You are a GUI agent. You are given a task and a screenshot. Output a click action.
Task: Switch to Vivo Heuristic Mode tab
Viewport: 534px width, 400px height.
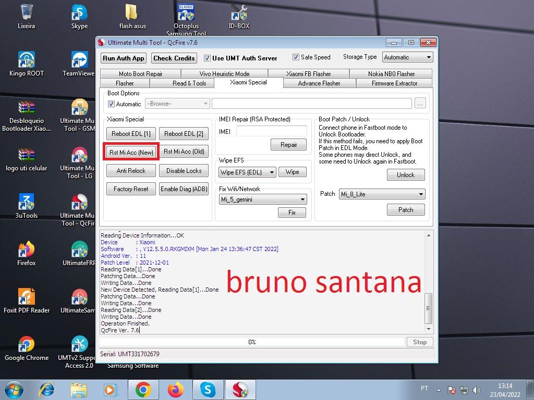click(224, 74)
